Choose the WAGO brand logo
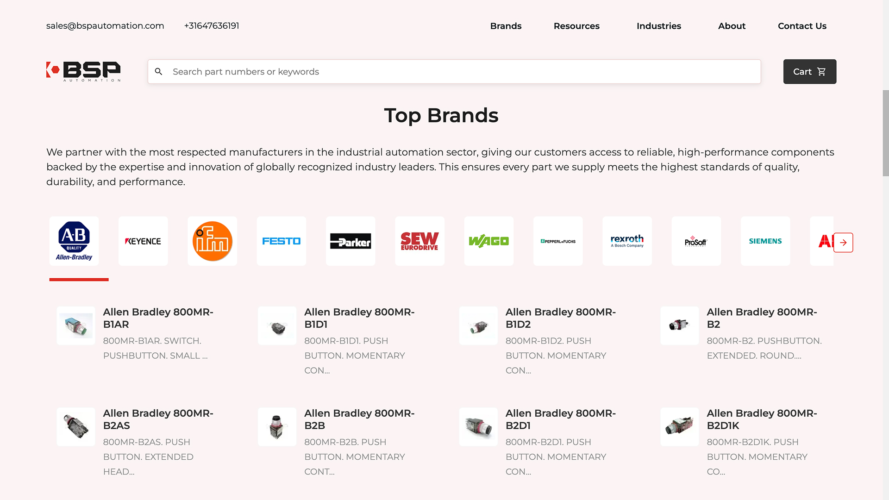 point(489,241)
